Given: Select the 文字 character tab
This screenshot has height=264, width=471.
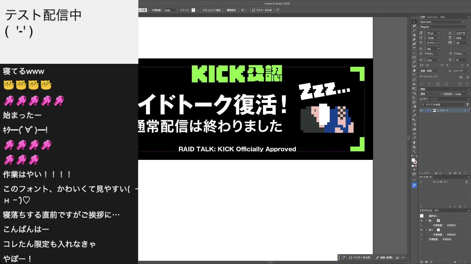Looking at the screenshot, I should click(x=423, y=17).
